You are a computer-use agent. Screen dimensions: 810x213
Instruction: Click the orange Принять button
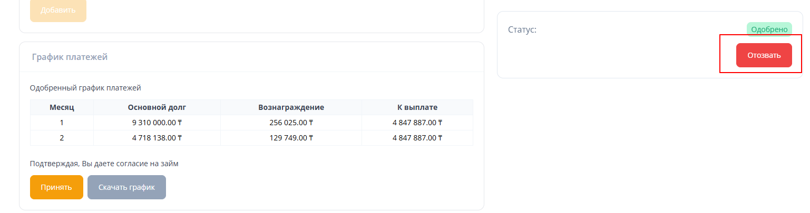(x=56, y=187)
